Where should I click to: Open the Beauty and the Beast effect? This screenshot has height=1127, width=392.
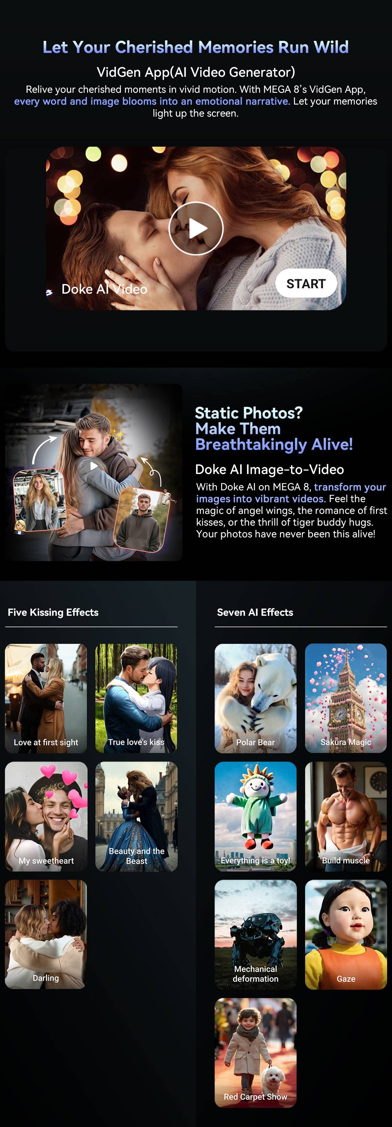click(x=137, y=816)
